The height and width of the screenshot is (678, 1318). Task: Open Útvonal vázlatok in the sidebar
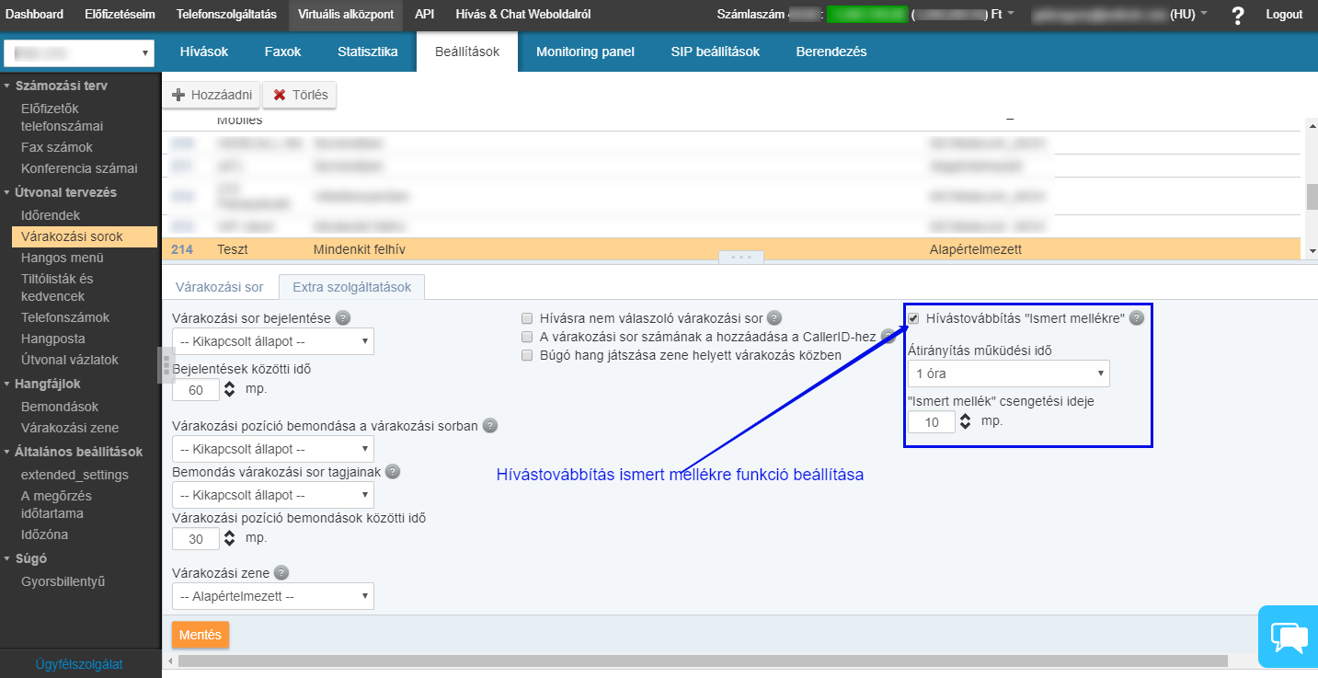(70, 360)
